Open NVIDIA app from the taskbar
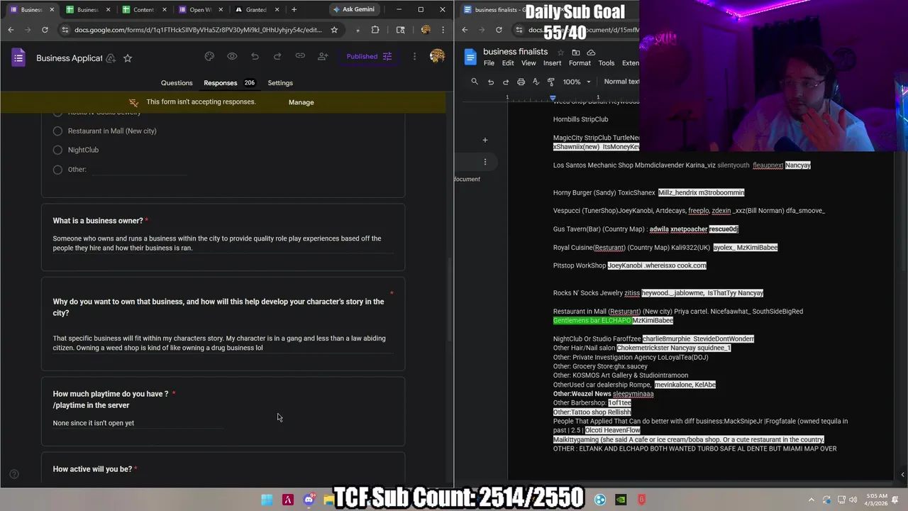This screenshot has height=511, width=908. (x=621, y=500)
